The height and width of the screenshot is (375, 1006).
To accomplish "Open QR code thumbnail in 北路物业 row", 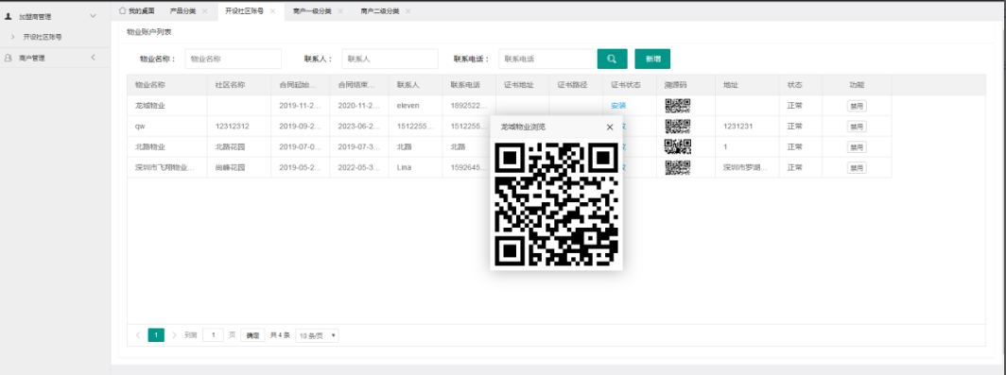I will 678,146.
